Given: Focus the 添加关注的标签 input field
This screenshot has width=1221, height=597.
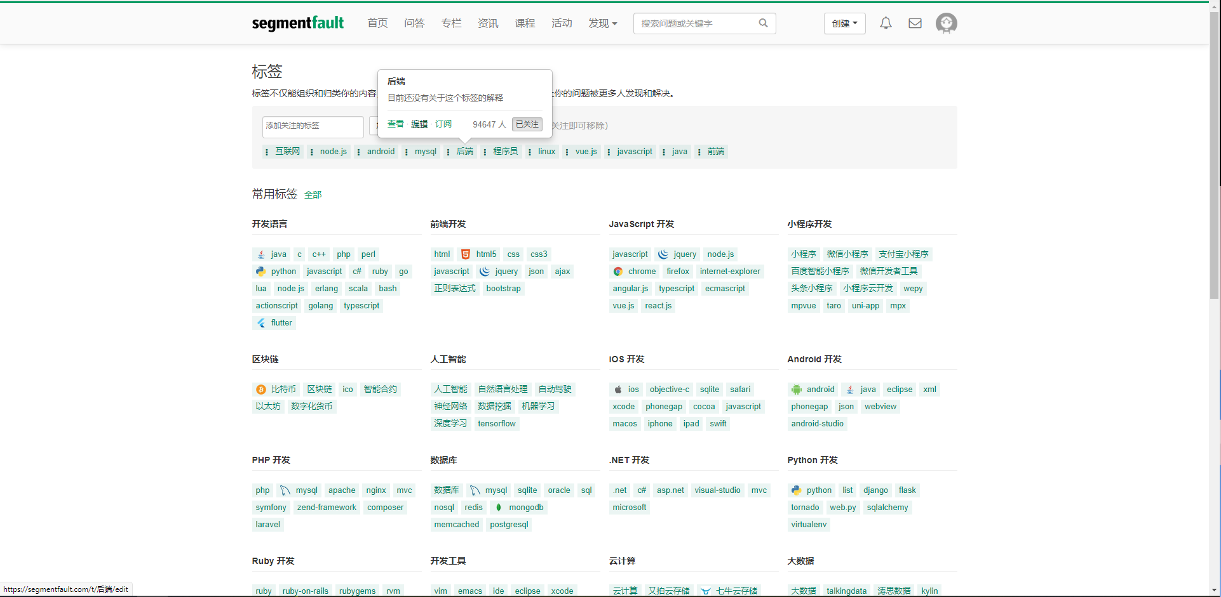Looking at the screenshot, I should tap(313, 126).
